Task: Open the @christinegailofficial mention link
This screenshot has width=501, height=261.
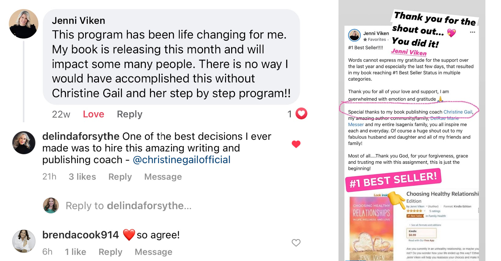Action: coord(181,160)
